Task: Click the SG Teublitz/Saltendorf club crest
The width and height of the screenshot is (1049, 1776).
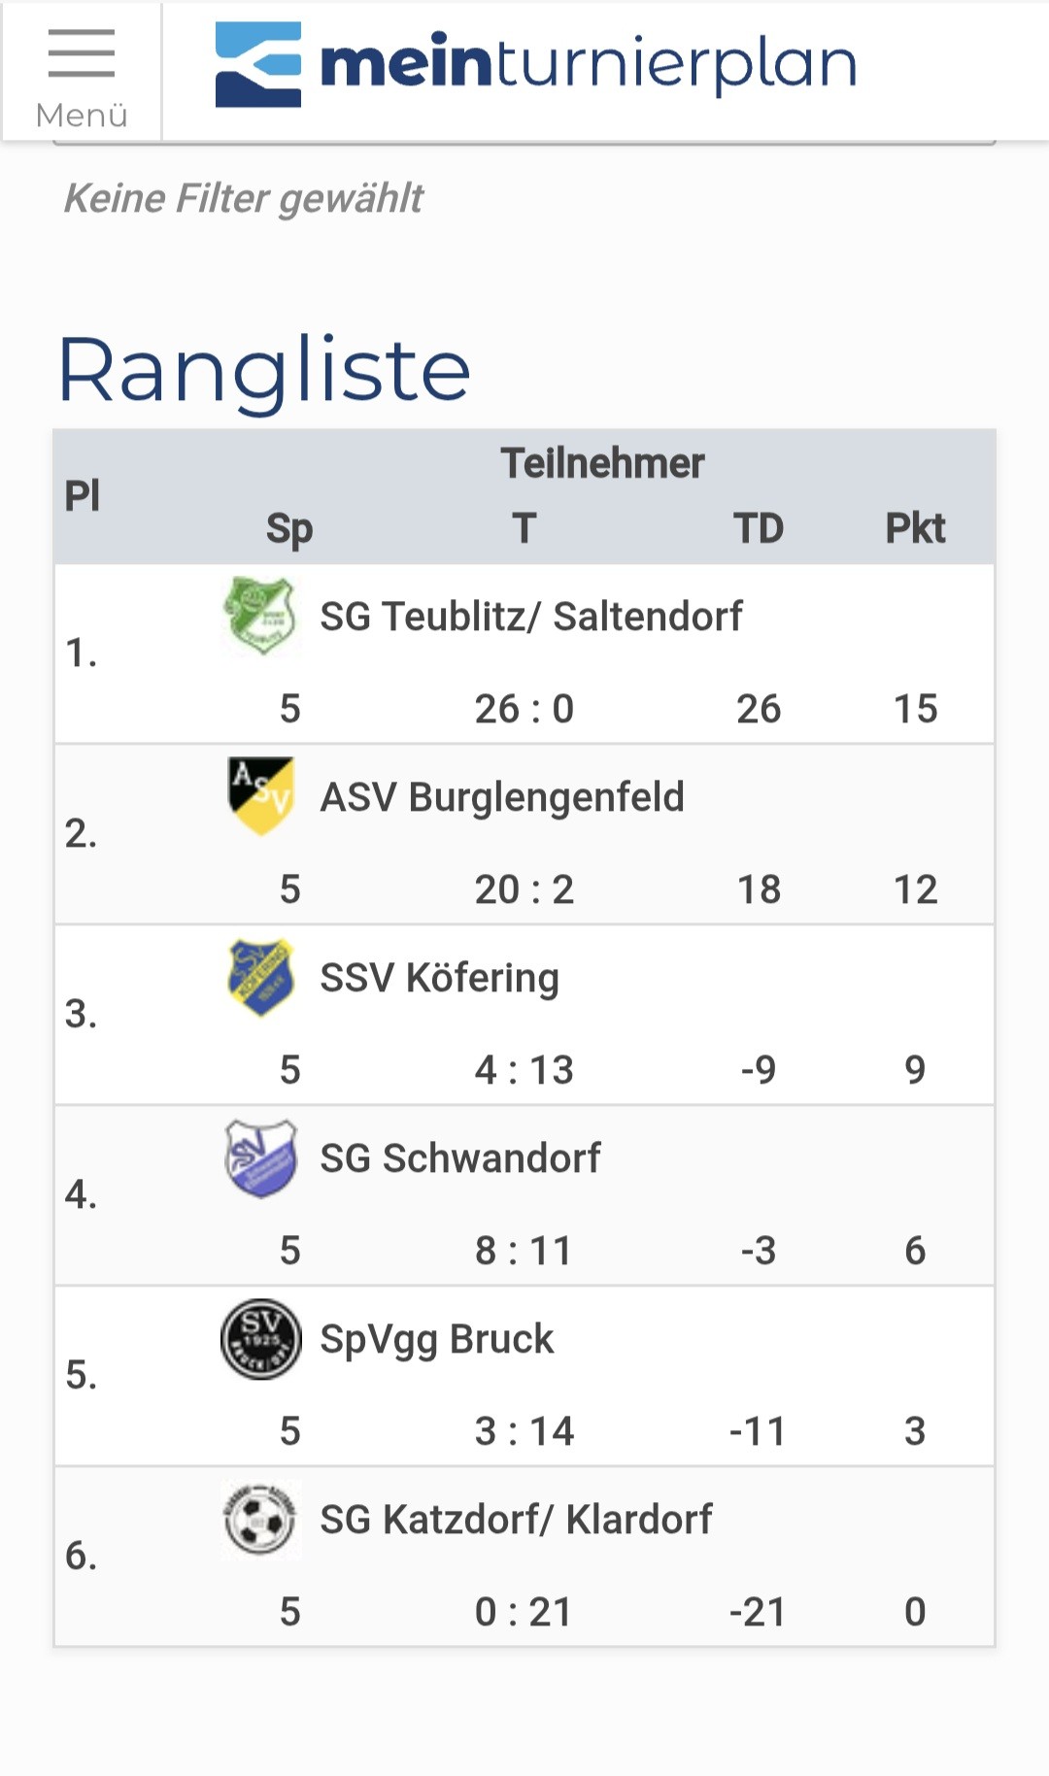Action: 259,617
